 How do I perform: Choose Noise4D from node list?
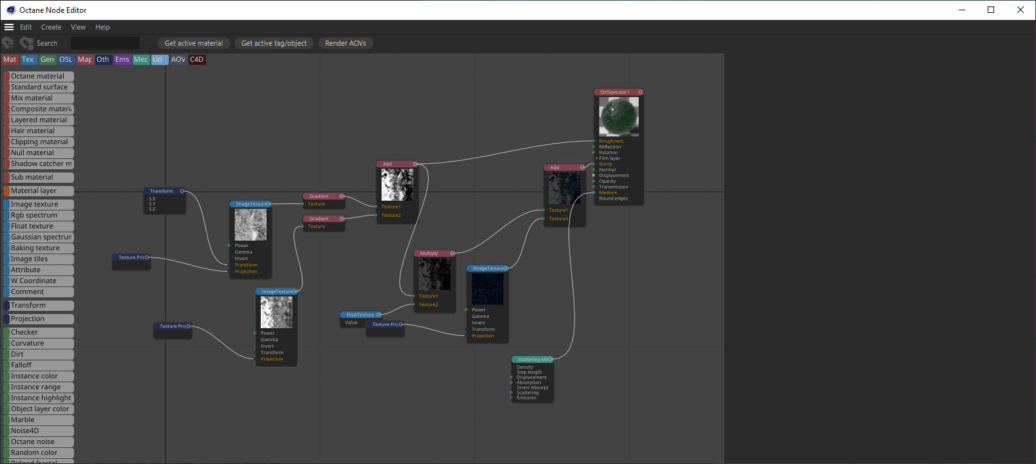click(x=39, y=431)
